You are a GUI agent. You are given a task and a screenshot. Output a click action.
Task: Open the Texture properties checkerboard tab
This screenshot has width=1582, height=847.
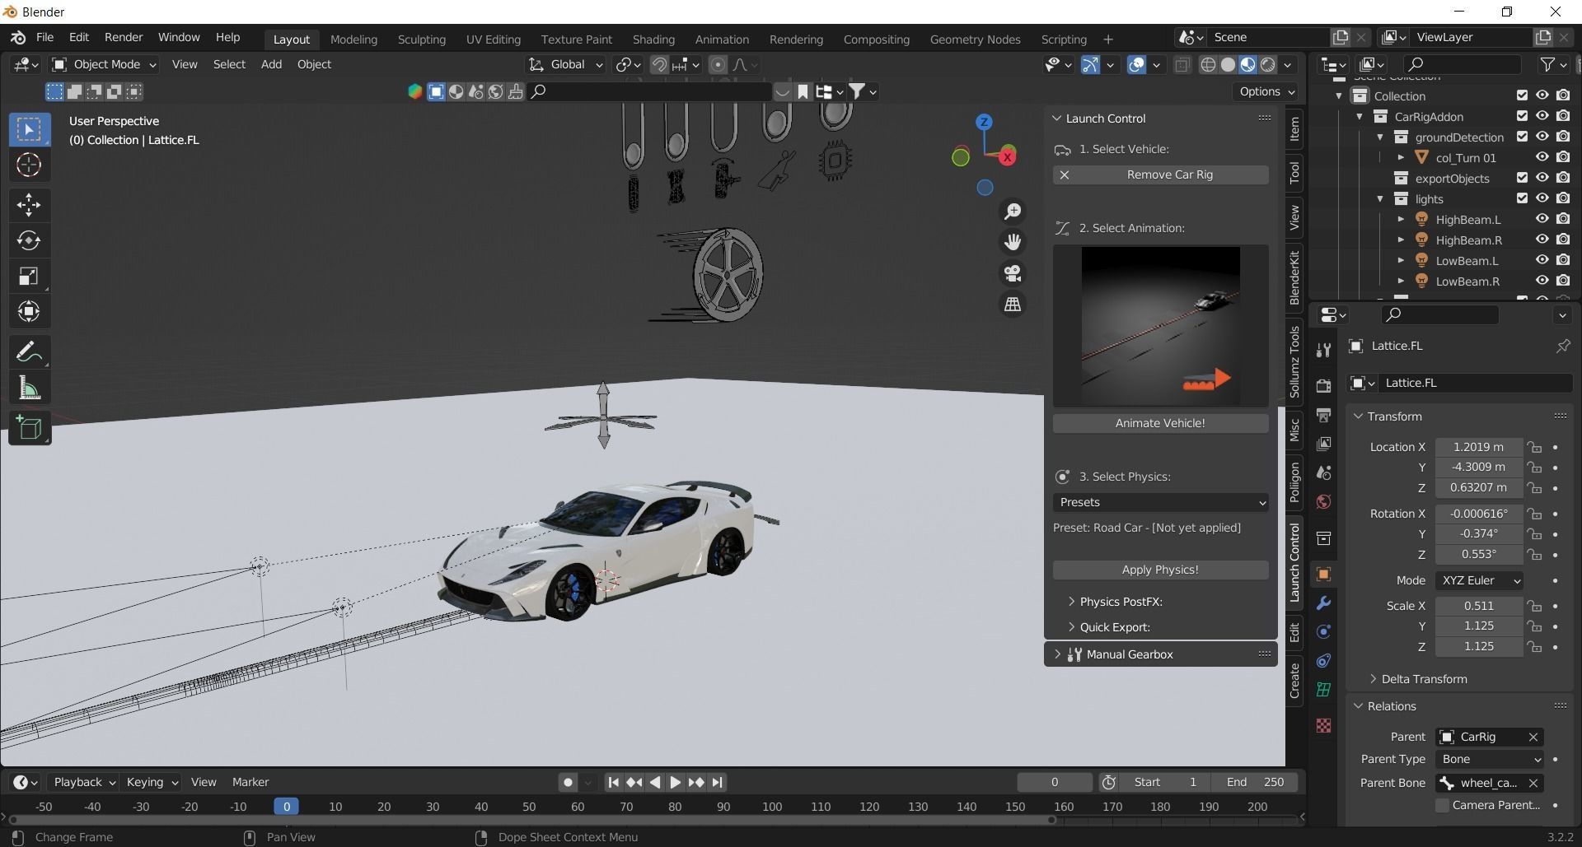click(x=1323, y=725)
